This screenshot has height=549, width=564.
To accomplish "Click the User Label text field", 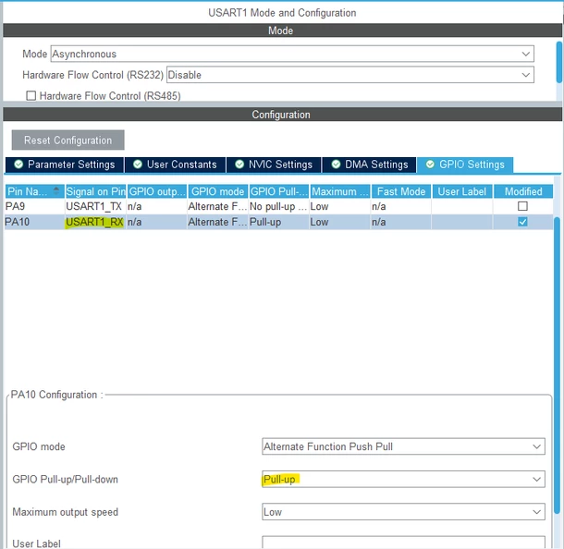I will point(403,543).
